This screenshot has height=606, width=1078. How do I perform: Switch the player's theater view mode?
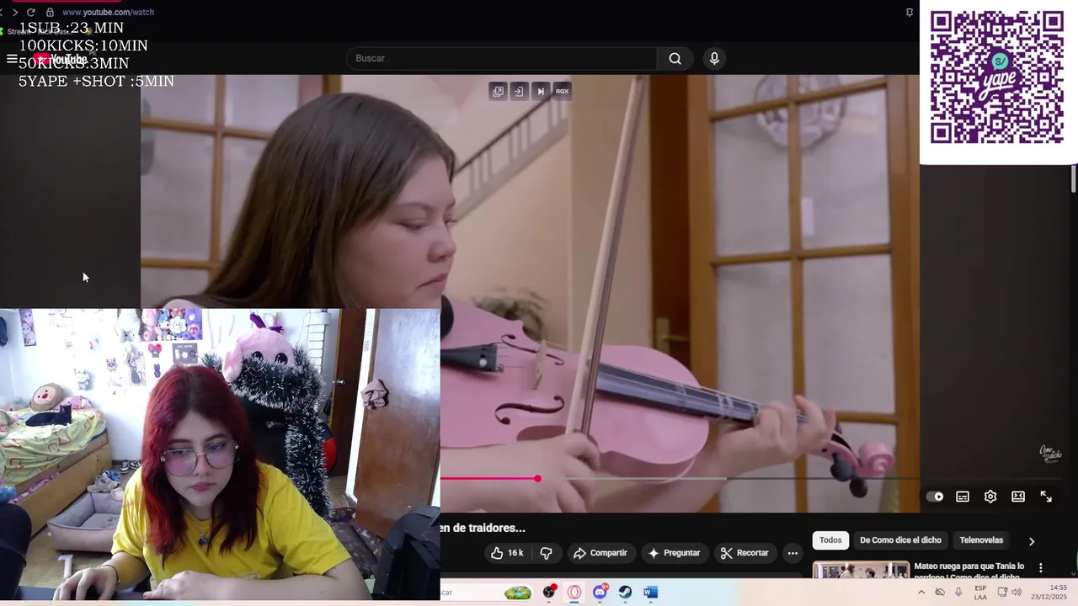click(1018, 497)
